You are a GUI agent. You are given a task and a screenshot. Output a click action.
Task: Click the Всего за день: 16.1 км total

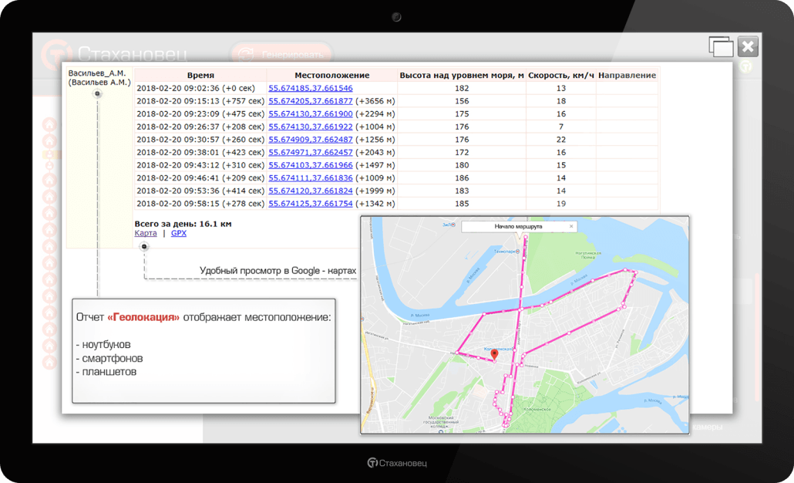point(183,224)
